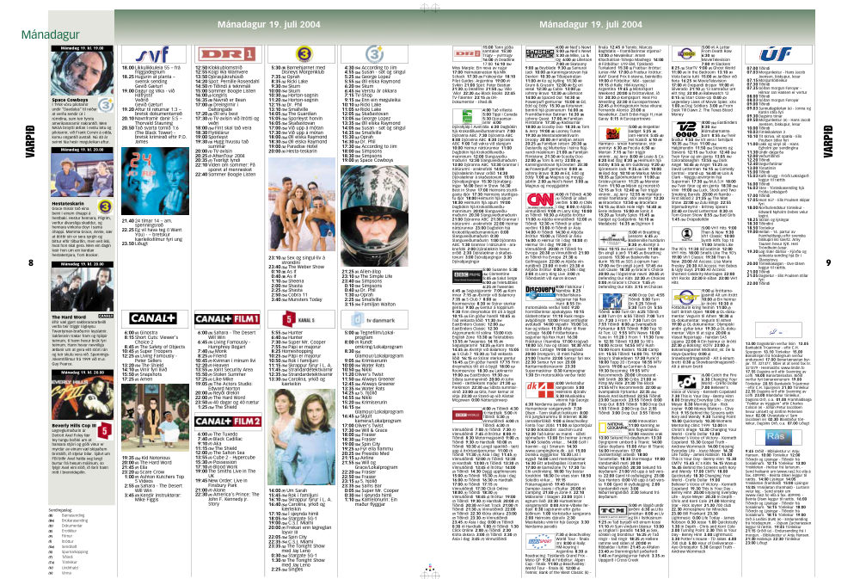Viewport: 860px width, 579px height.
Task: Click the Cartoon Network logo
Action: click(x=540, y=53)
